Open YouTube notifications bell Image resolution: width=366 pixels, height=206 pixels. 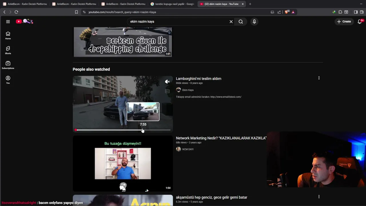[360, 21]
